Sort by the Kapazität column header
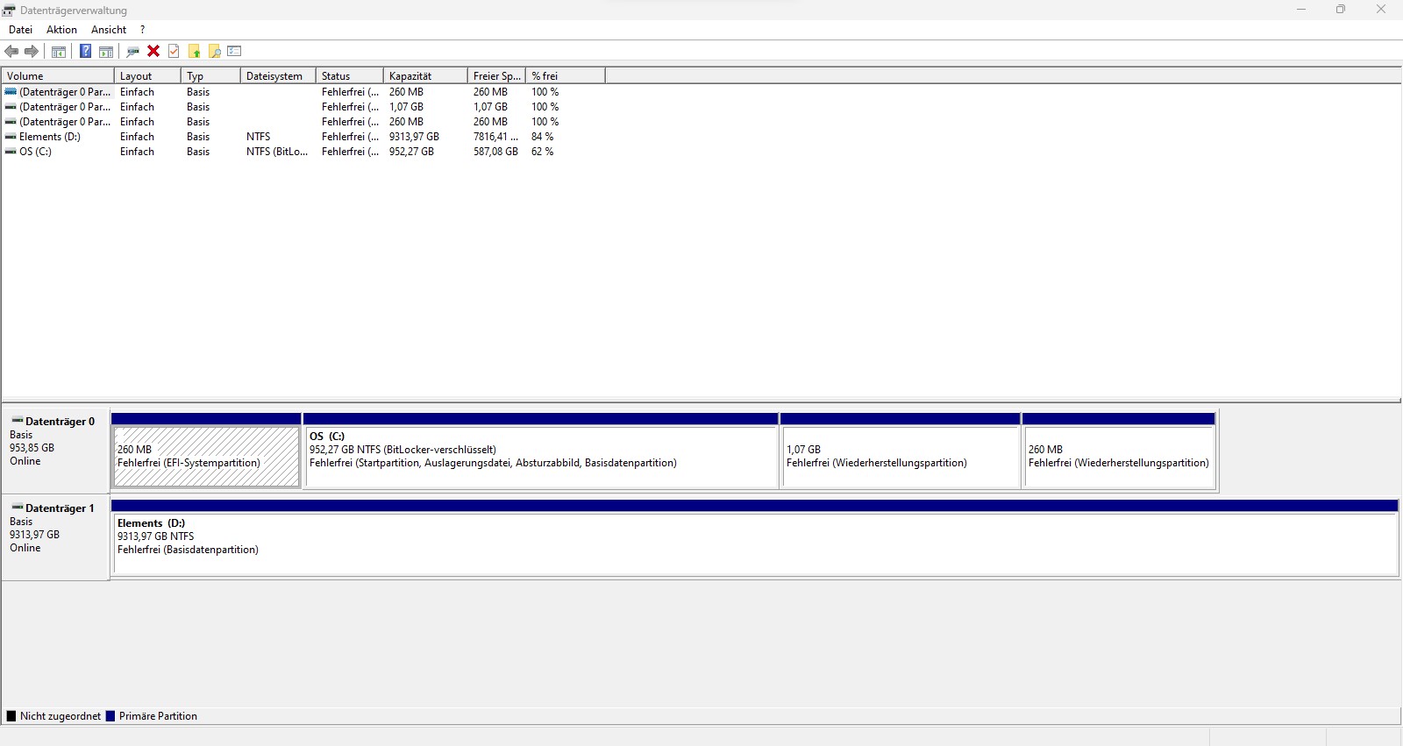Screen dimensions: 1403x746 pyautogui.click(x=410, y=76)
